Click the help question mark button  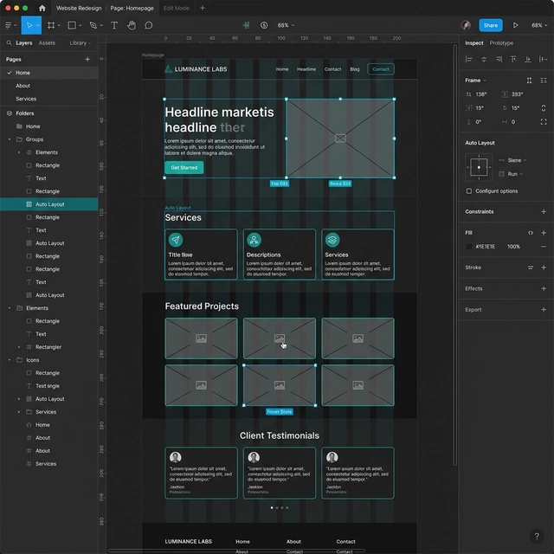pos(537,537)
